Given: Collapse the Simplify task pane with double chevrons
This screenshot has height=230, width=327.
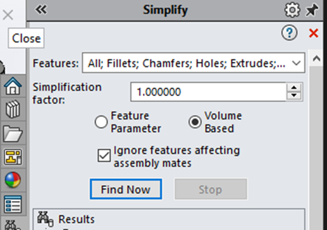Looking at the screenshot, I should tap(41, 9).
